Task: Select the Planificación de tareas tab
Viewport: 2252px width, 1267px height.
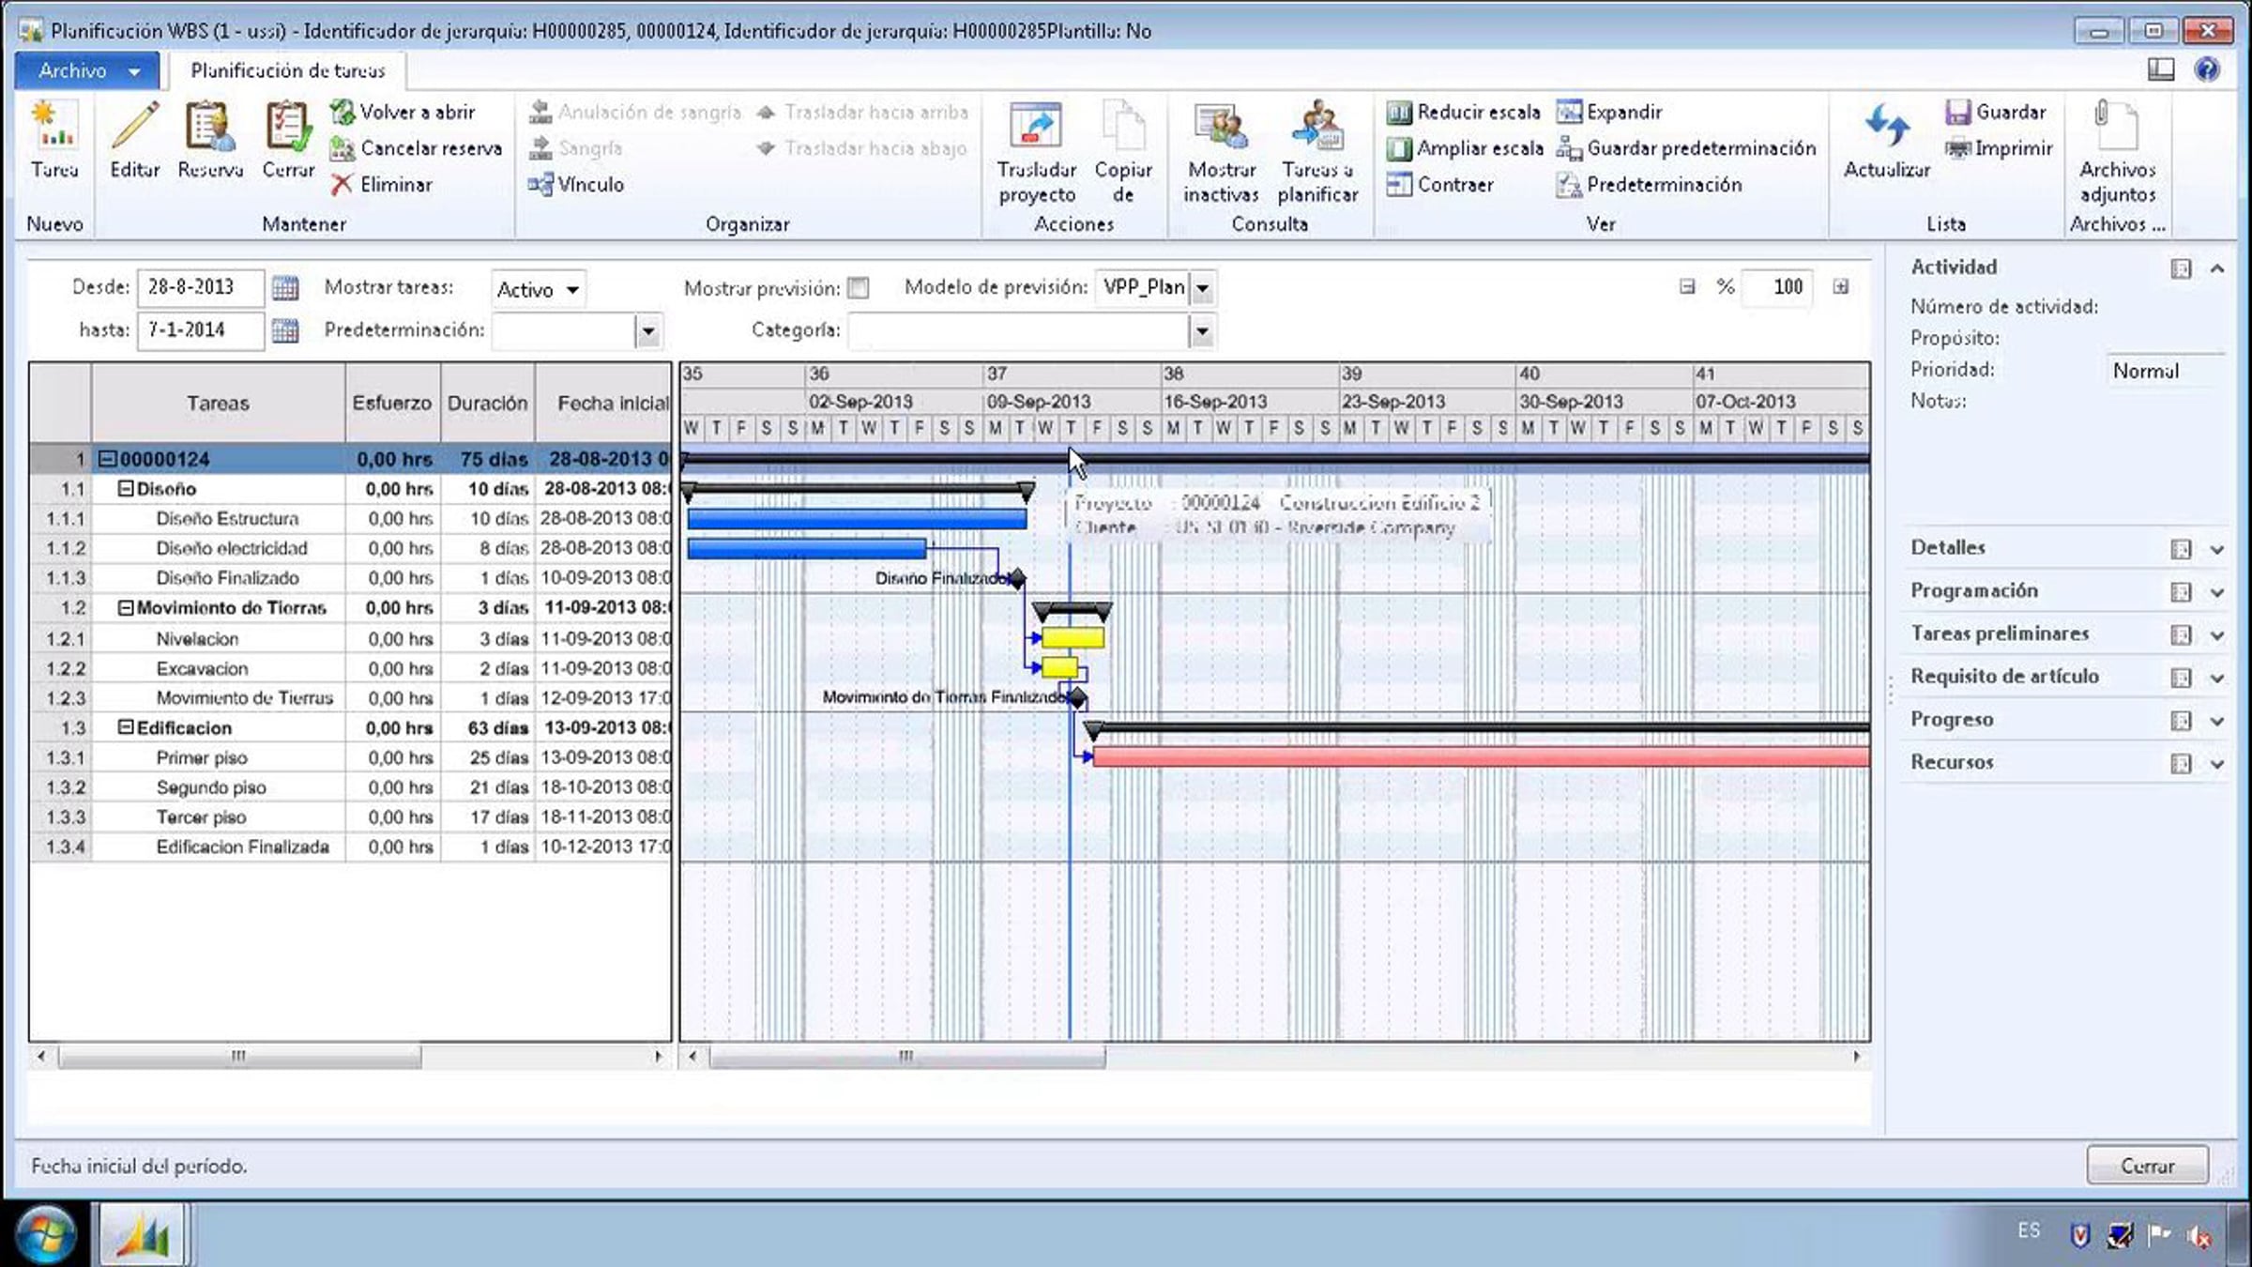Action: click(x=287, y=71)
